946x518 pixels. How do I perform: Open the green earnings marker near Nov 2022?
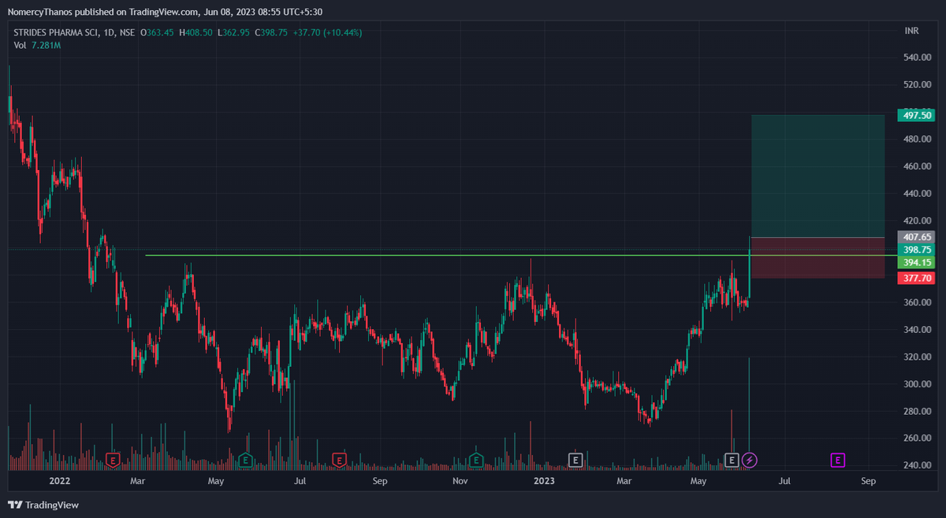(476, 460)
